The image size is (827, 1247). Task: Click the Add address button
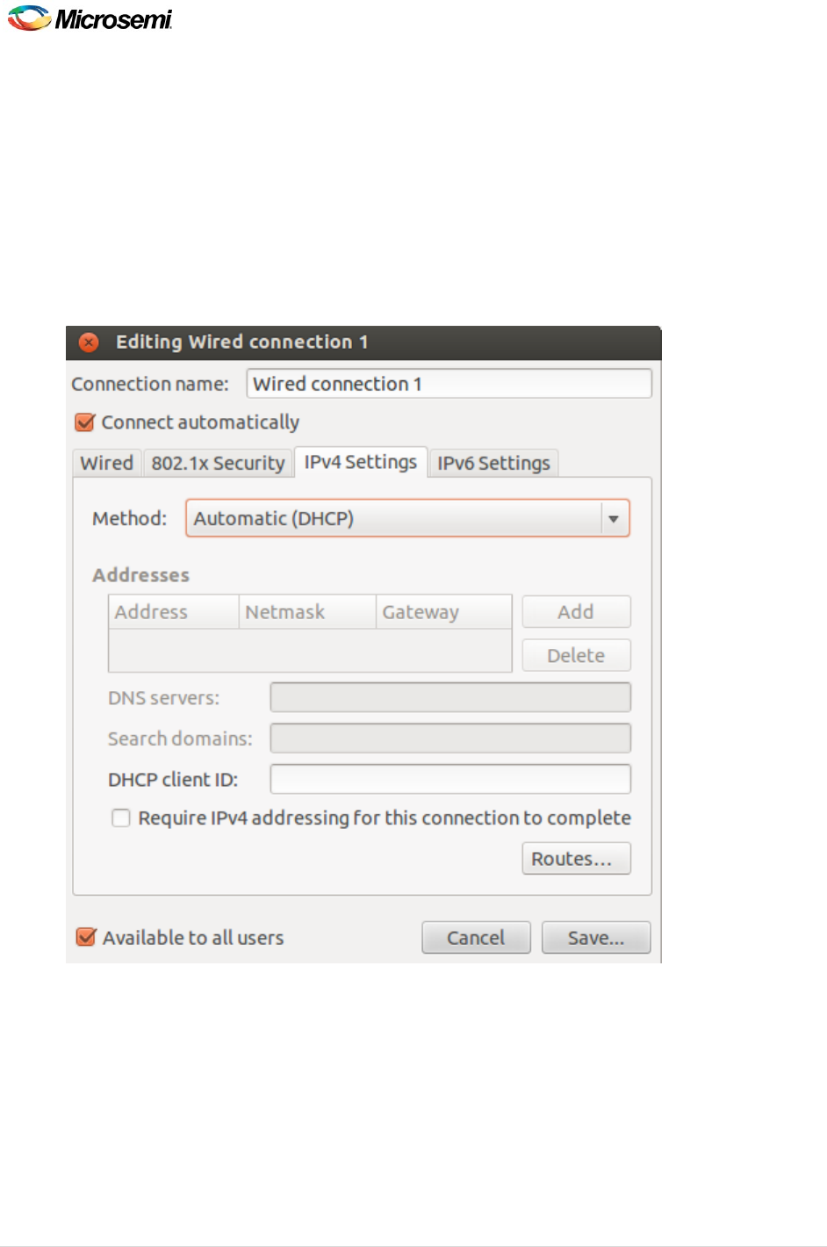coord(576,612)
